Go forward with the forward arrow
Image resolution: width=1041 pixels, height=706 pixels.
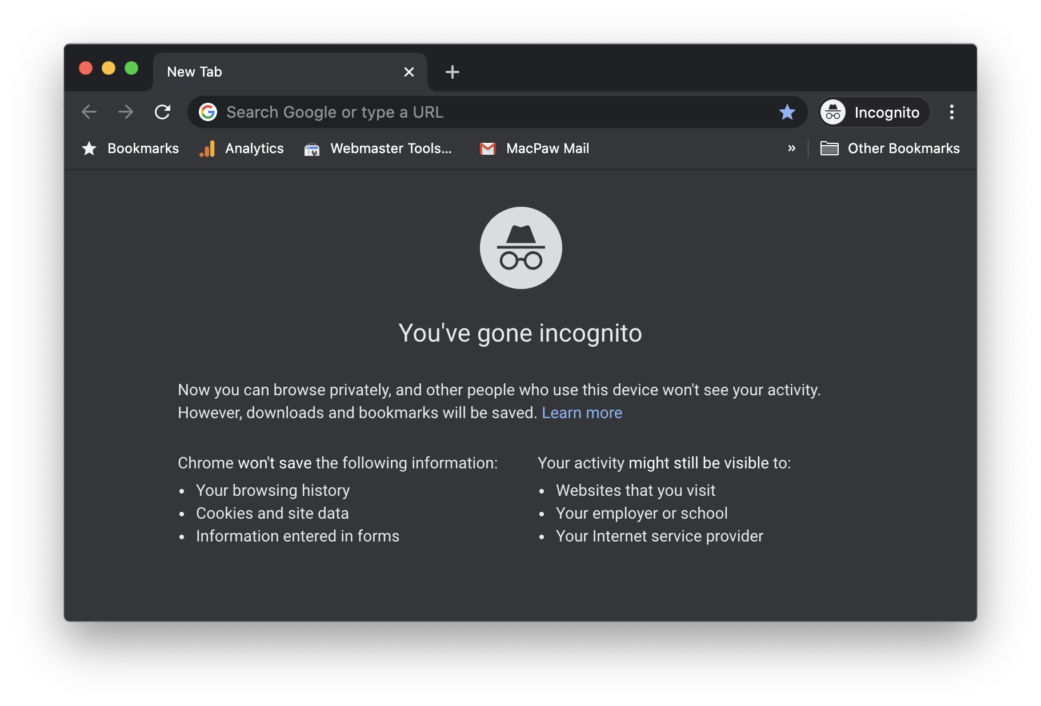[126, 112]
